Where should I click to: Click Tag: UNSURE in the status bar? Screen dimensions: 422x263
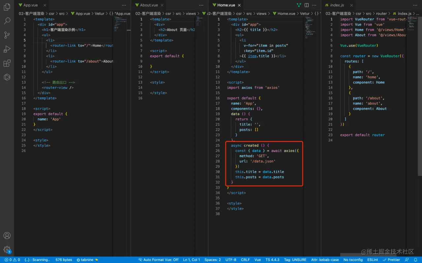(295, 260)
